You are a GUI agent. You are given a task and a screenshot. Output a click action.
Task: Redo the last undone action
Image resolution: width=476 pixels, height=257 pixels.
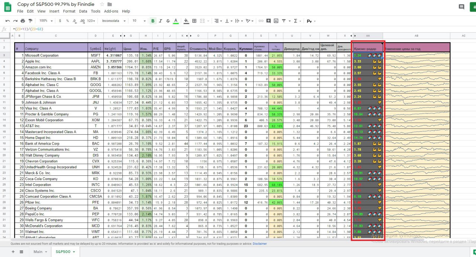(15, 21)
